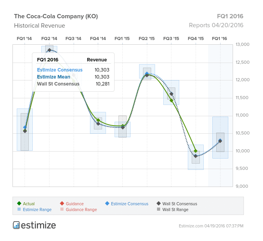Viewport: 263px width, 241px height.
Task: Click the estimize wordmark
Action: tap(39, 225)
